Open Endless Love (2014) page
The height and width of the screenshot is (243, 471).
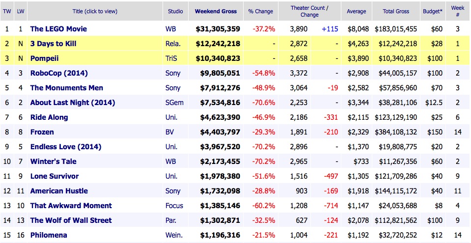[66, 147]
